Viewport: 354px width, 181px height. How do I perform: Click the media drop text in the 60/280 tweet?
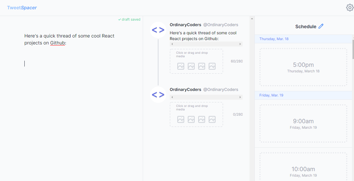192,55
